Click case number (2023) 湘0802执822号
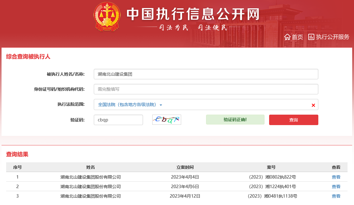 pos(272,177)
